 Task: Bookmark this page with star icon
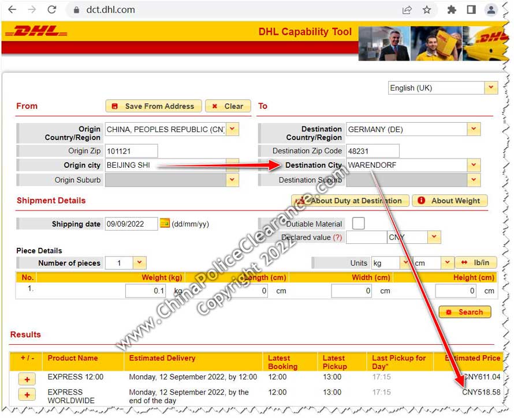click(426, 10)
